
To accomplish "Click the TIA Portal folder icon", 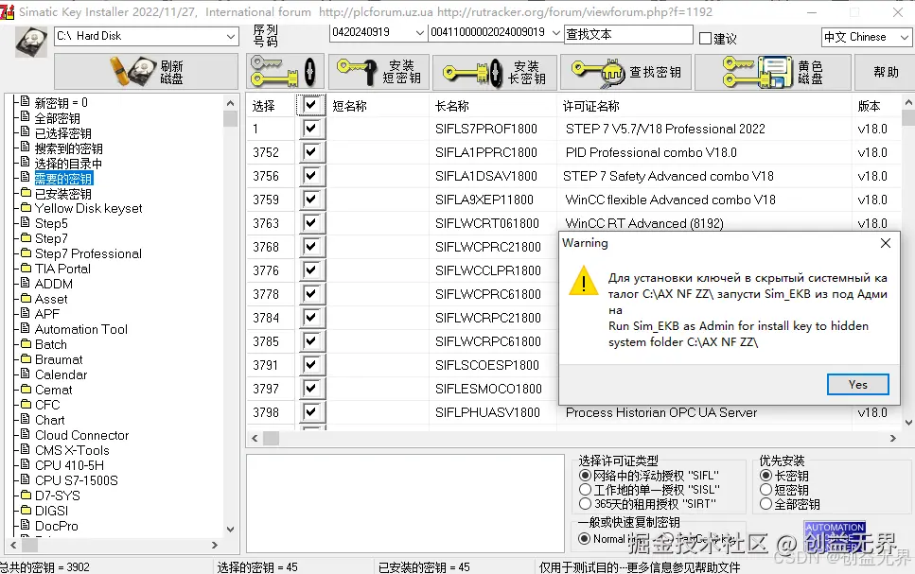I will pyautogui.click(x=26, y=268).
